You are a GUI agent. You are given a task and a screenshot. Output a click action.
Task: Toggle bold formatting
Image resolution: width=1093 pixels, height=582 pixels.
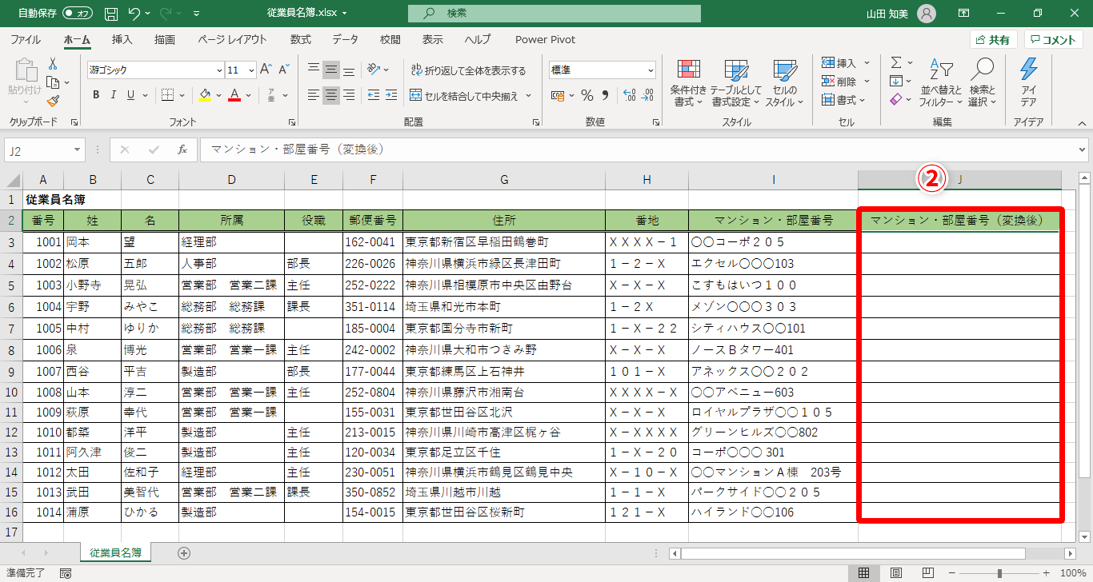coord(95,95)
